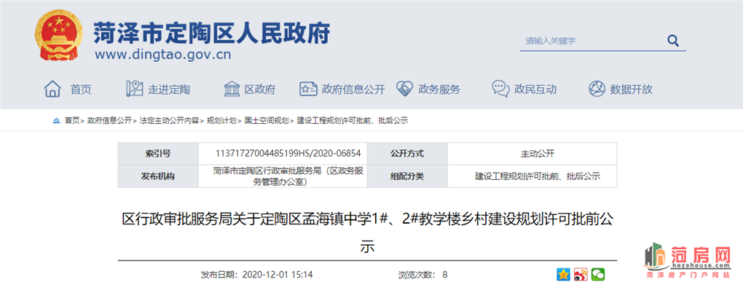Screen dimensions: 743x282
Task: Click the 索引号 table header cell
Action: (158, 154)
